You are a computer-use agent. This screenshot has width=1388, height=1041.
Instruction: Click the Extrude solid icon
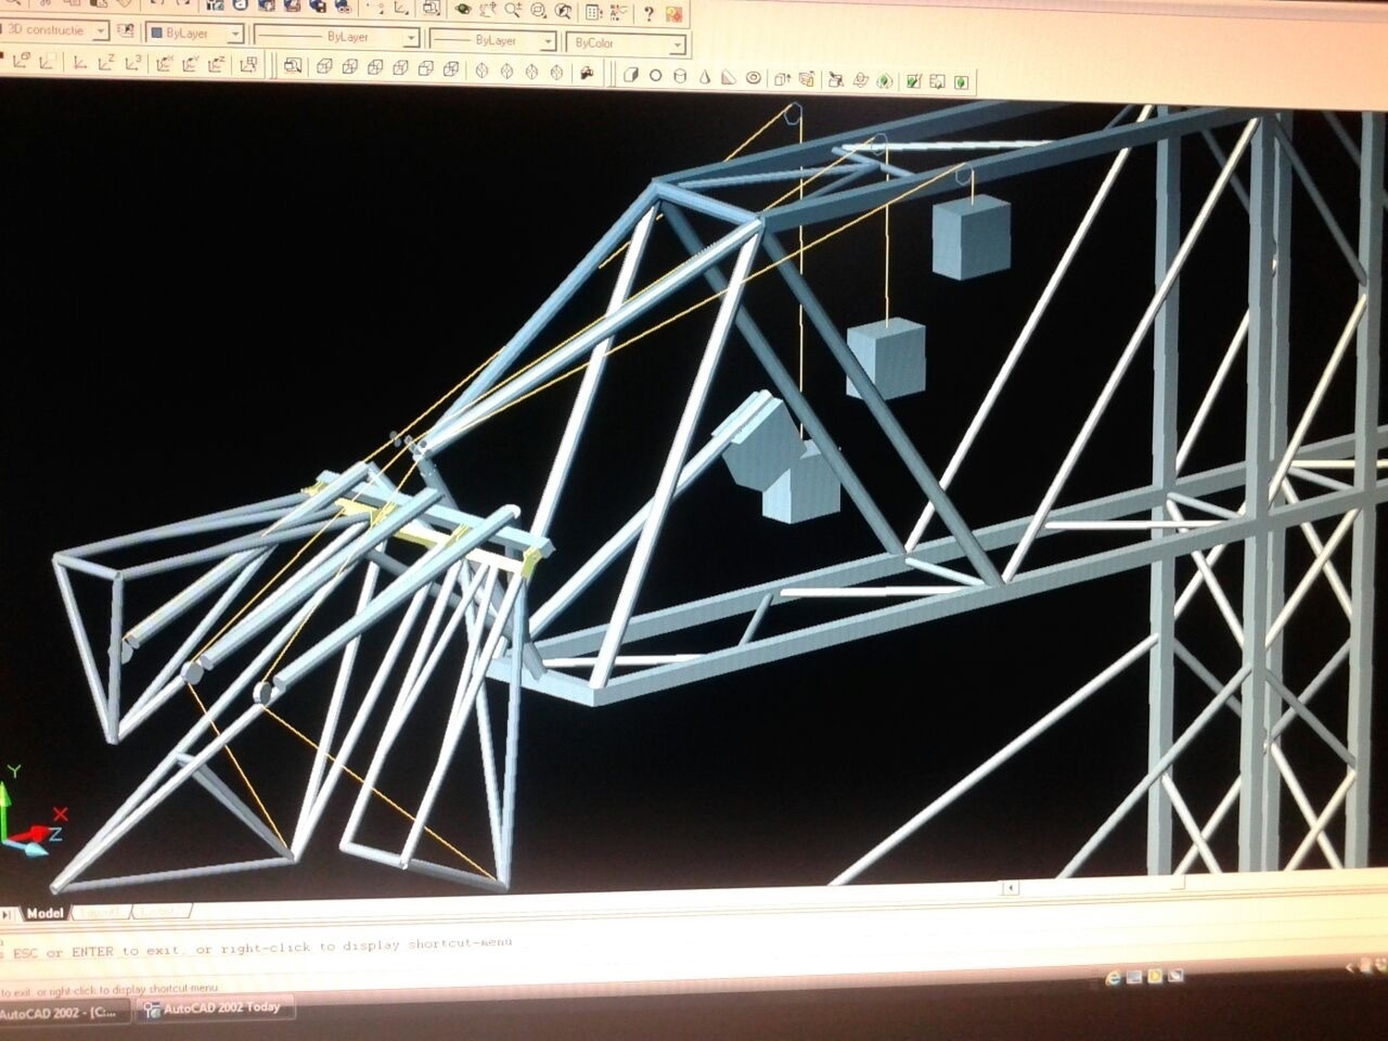[x=783, y=80]
